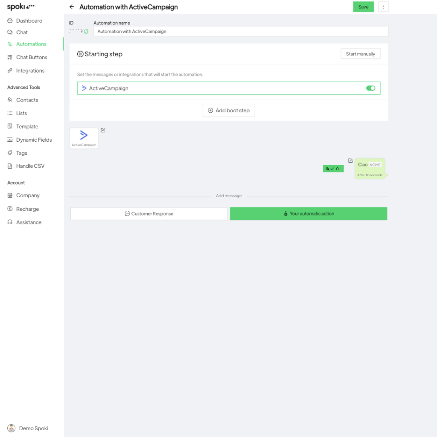Add a boot step
The width and height of the screenshot is (437, 437).
tap(229, 111)
